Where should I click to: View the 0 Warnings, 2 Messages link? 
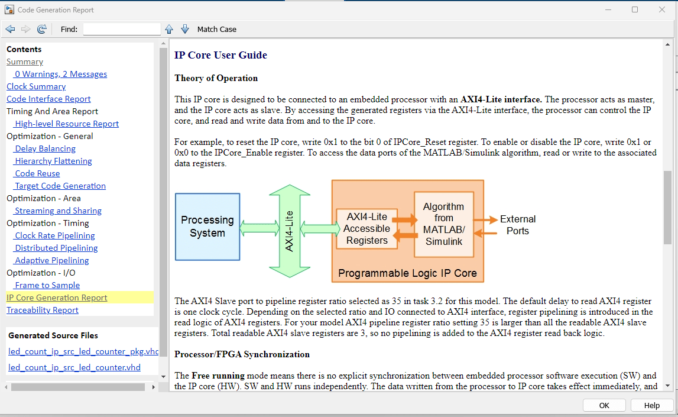pos(61,74)
